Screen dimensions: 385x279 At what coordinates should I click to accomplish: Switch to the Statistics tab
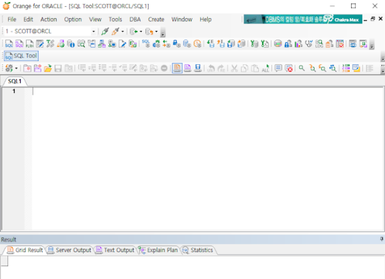[198, 250]
